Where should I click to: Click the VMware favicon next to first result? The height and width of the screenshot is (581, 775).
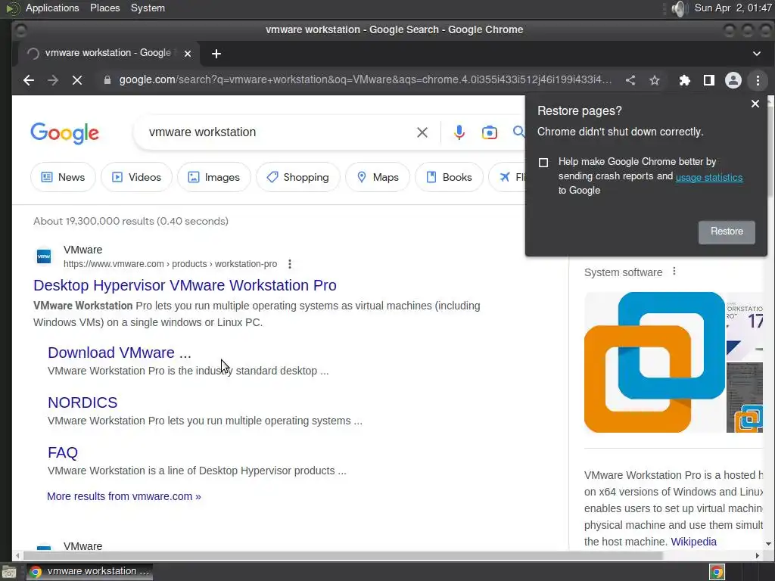(x=44, y=256)
